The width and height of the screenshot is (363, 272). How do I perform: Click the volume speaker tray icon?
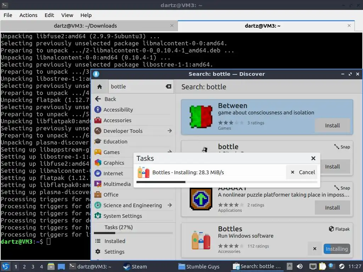(x=300, y=266)
